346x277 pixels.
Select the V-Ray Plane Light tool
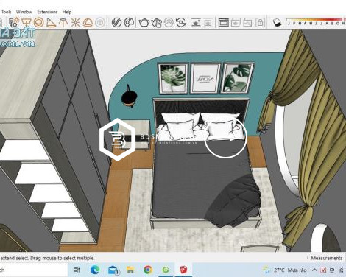pos(26,23)
